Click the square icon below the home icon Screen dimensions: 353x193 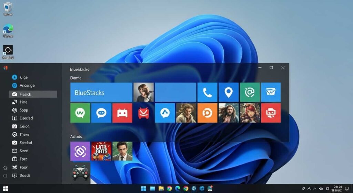point(6,176)
